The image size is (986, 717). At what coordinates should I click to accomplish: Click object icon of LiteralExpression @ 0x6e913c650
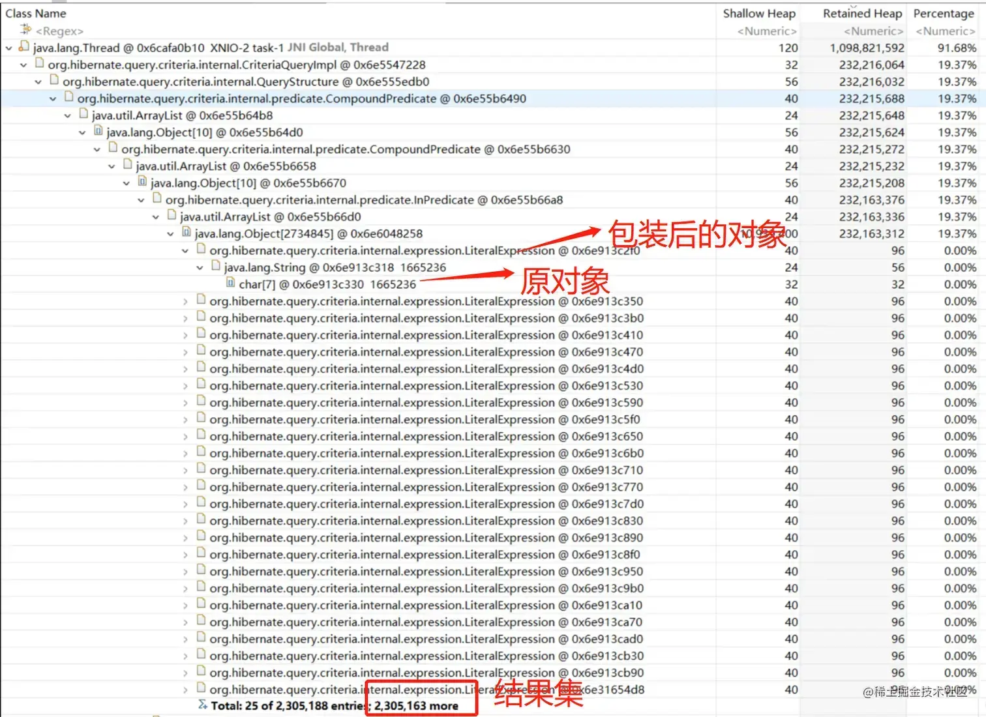coord(201,435)
